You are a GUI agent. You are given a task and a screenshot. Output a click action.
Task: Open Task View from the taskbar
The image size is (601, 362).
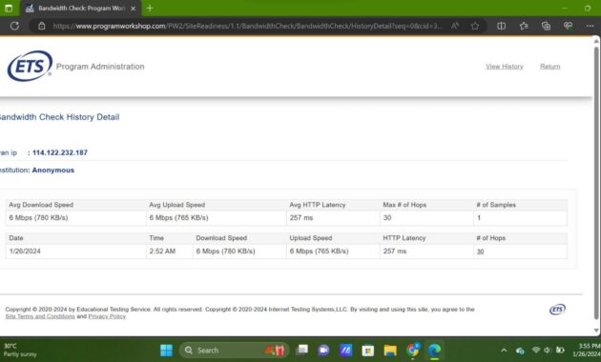(x=302, y=351)
